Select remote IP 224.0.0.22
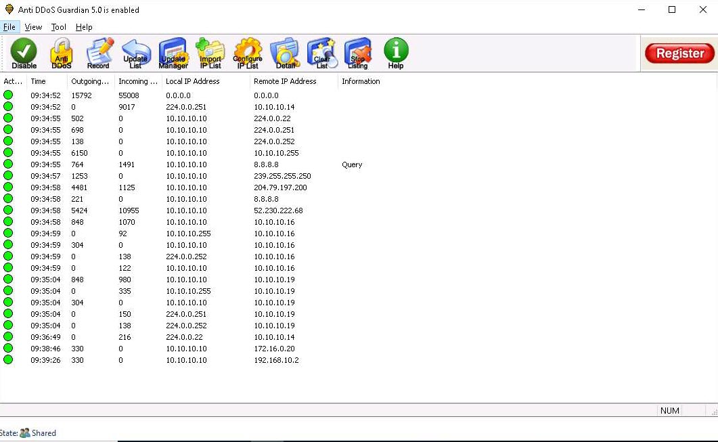The width and height of the screenshot is (718, 442). point(272,118)
